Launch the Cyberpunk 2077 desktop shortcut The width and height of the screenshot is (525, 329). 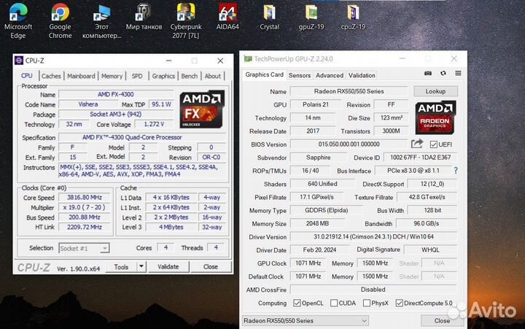point(186,20)
